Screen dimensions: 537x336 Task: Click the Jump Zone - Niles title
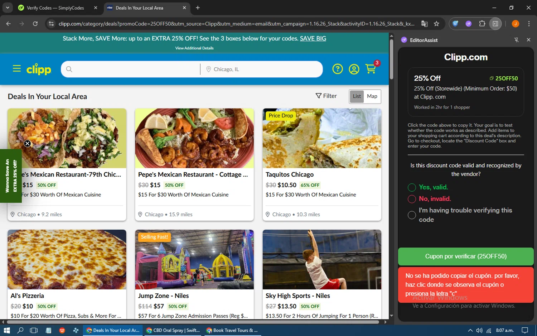pos(163,296)
